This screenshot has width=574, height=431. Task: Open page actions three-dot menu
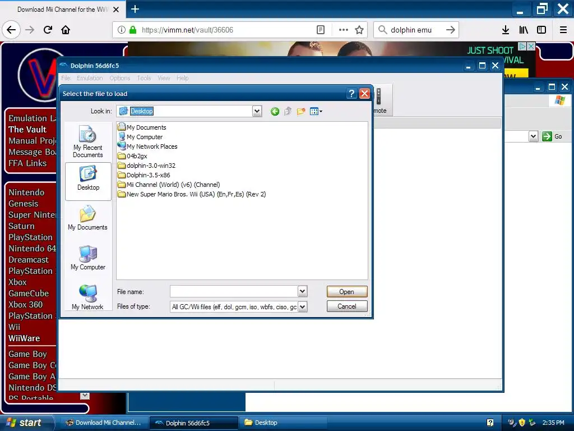pyautogui.click(x=344, y=30)
